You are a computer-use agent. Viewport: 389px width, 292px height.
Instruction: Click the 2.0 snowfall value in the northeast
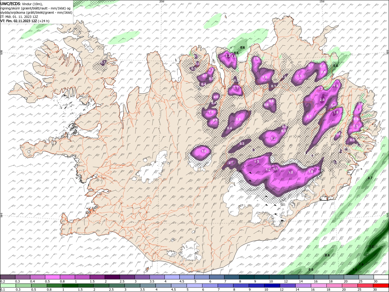click(322, 100)
